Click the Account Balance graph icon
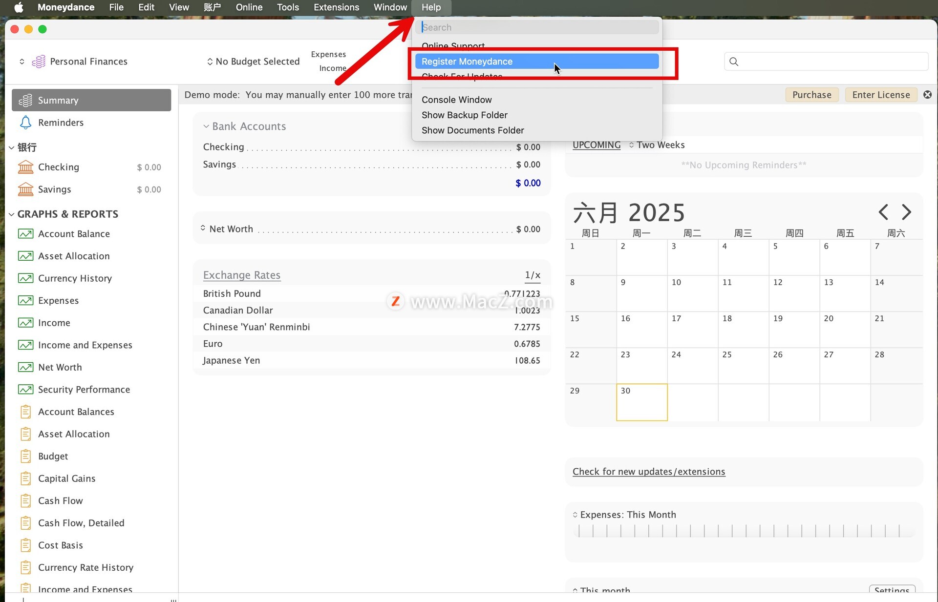This screenshot has height=602, width=938. (25, 234)
